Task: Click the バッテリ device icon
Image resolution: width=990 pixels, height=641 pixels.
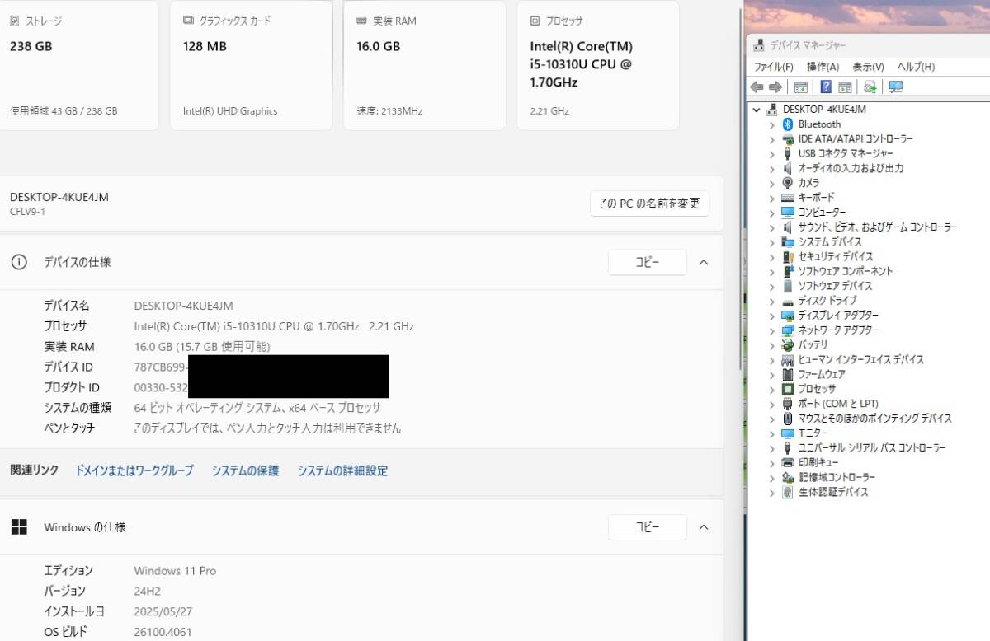Action: pyautogui.click(x=788, y=344)
